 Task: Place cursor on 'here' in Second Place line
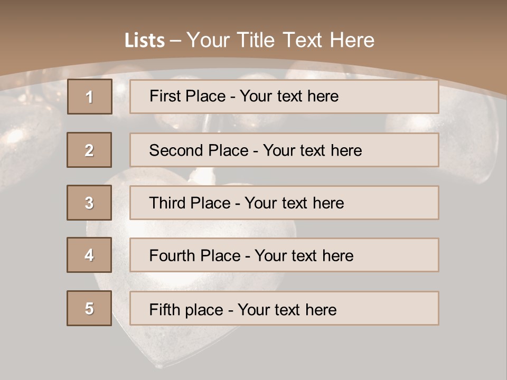pos(346,150)
